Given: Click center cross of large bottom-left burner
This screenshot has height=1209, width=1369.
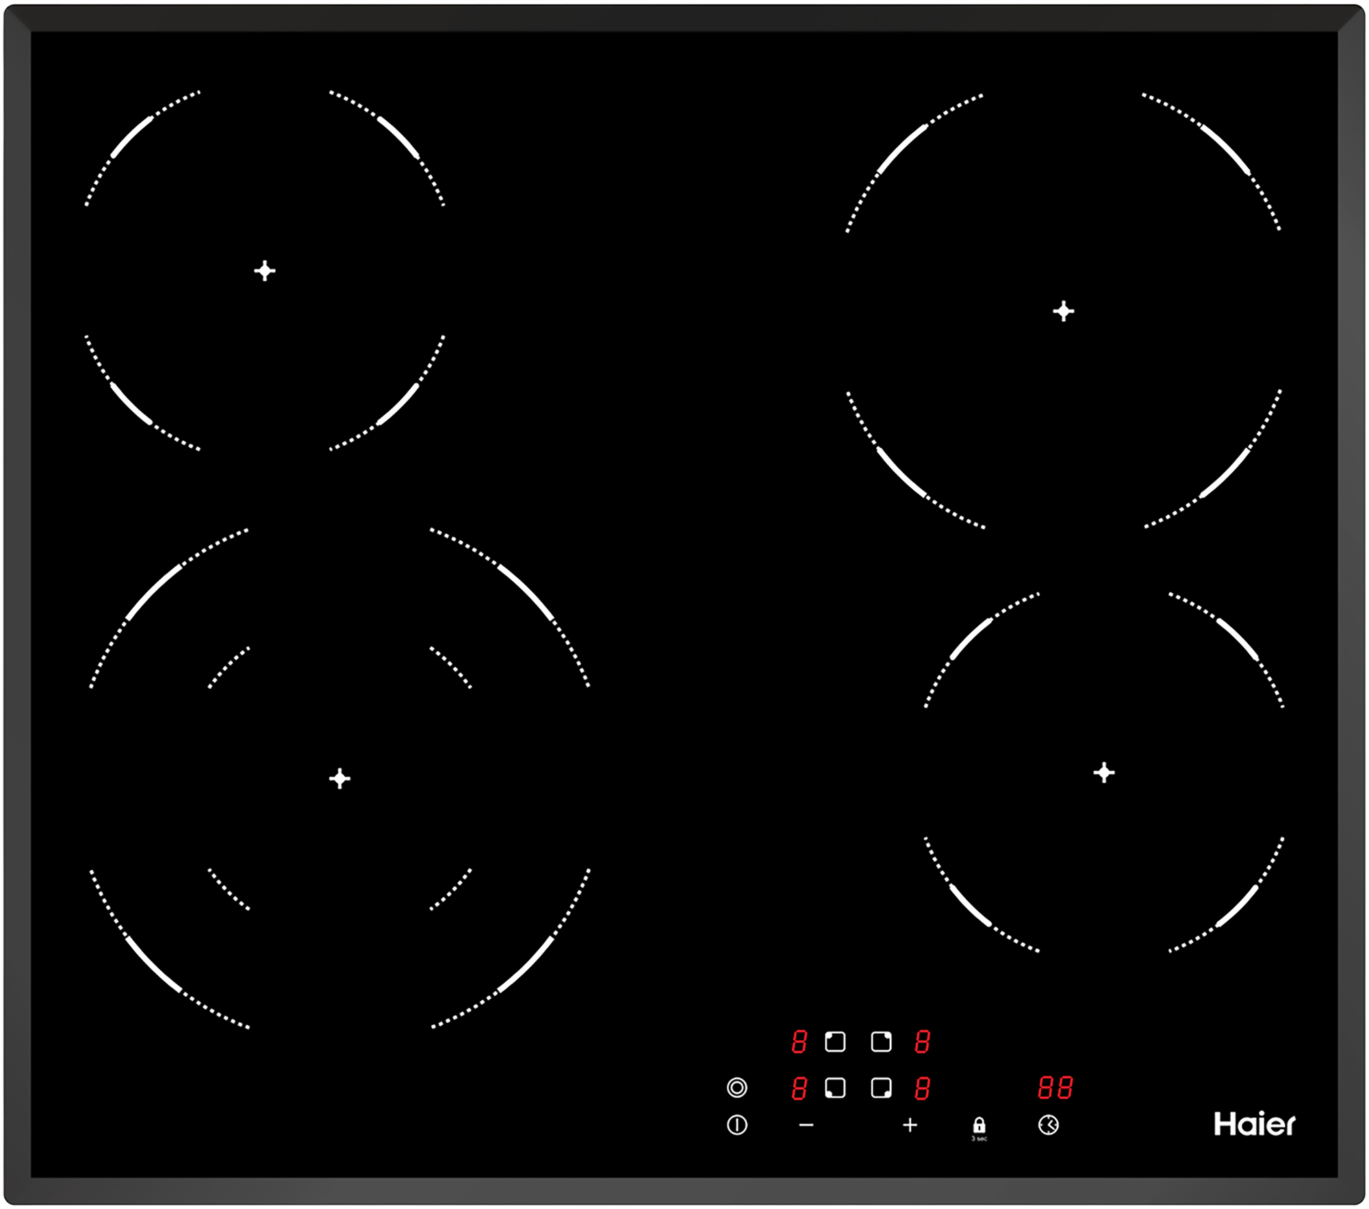Looking at the screenshot, I should point(340,778).
